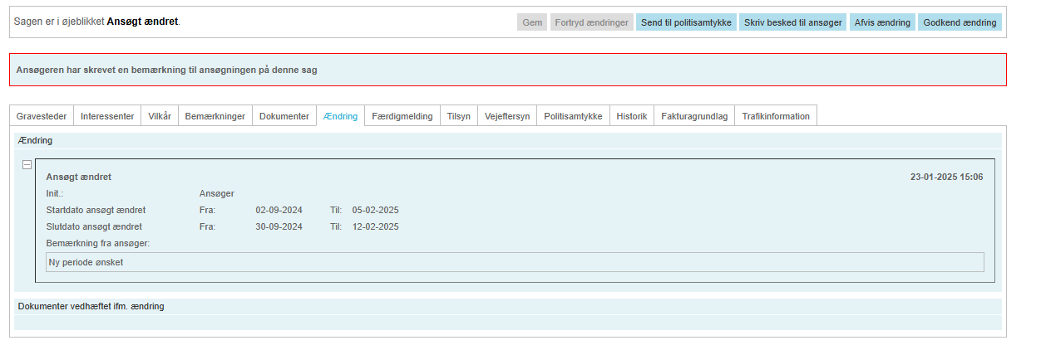Switch to the Interessenter tab
The height and width of the screenshot is (350, 1041).
click(107, 116)
